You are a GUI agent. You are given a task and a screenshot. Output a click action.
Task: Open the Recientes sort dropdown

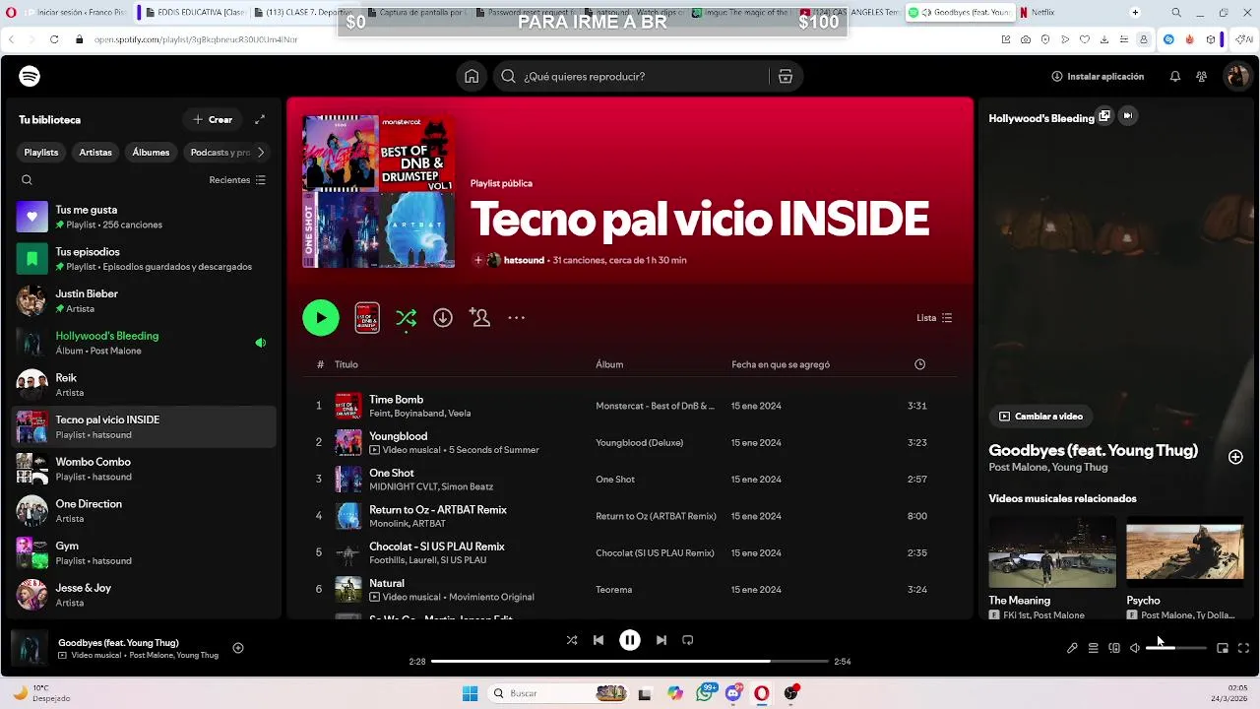pos(237,180)
